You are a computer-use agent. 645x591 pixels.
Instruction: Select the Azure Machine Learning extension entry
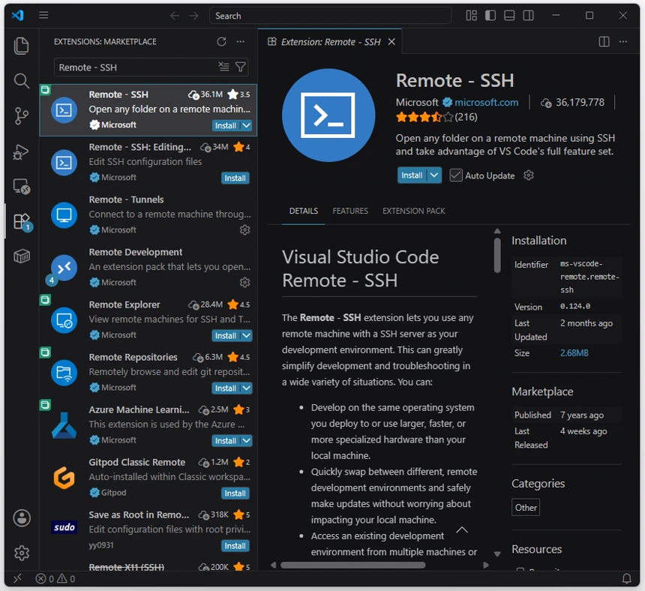[x=148, y=424]
